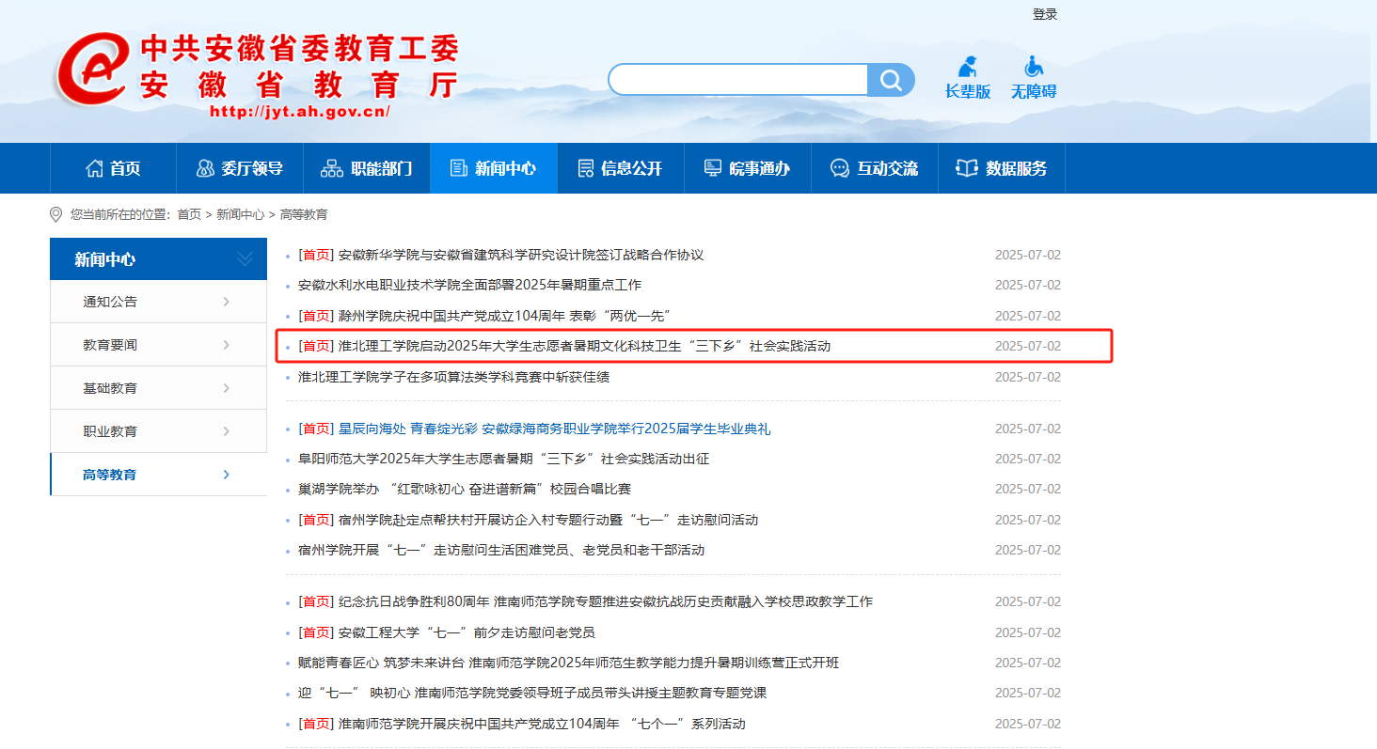The image size is (1377, 749).
Task: Open the 安徽绿海商务职业学院 graduation ceremony article
Action: coord(554,429)
